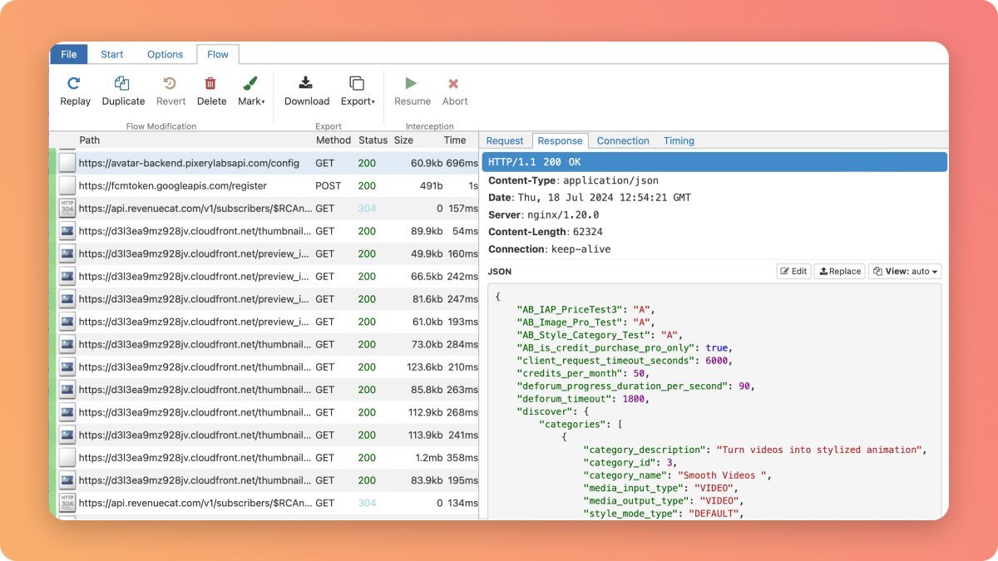Click the Replace button
Viewport: 998px width, 561px height.
click(839, 271)
